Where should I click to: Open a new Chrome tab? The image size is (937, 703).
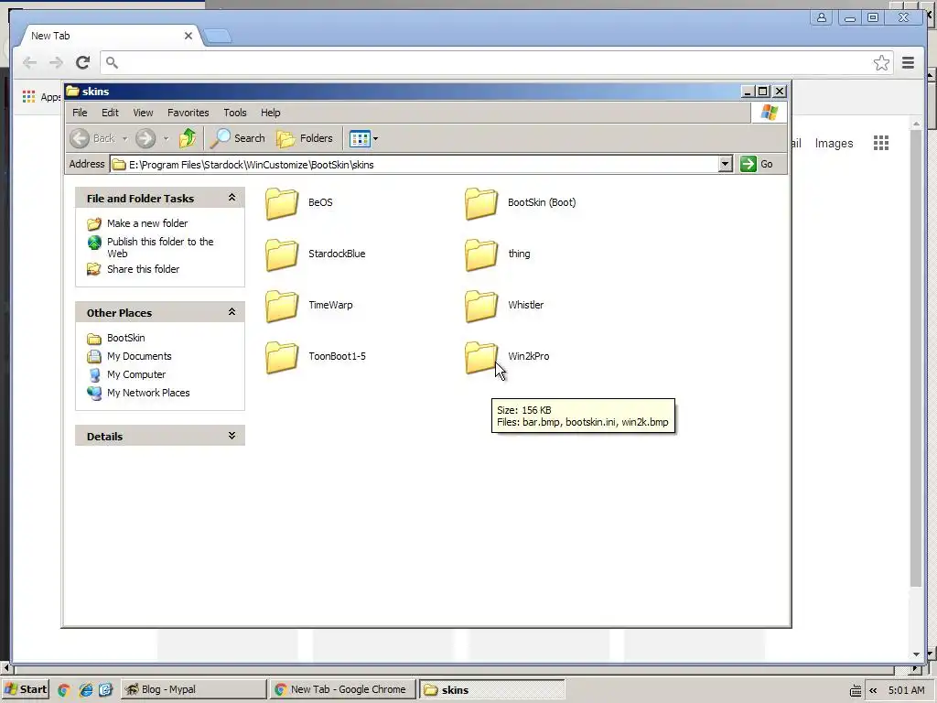click(x=218, y=36)
